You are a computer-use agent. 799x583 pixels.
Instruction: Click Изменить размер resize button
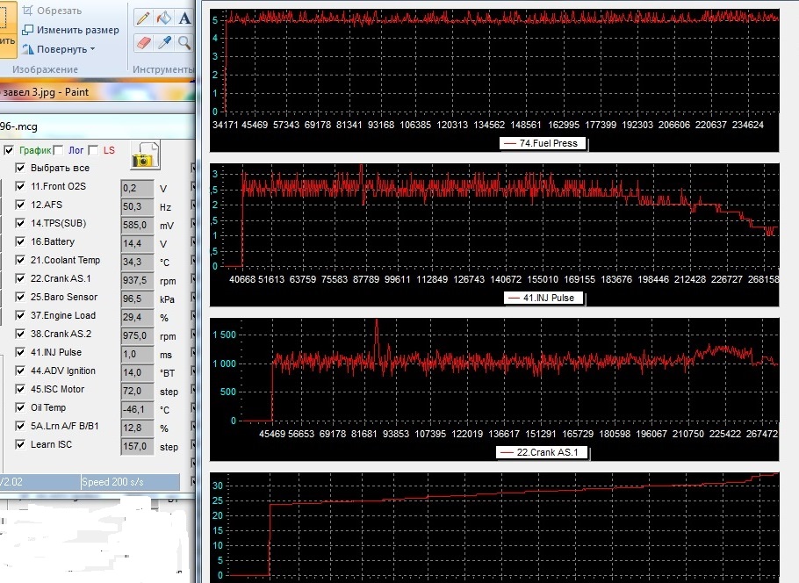point(71,30)
